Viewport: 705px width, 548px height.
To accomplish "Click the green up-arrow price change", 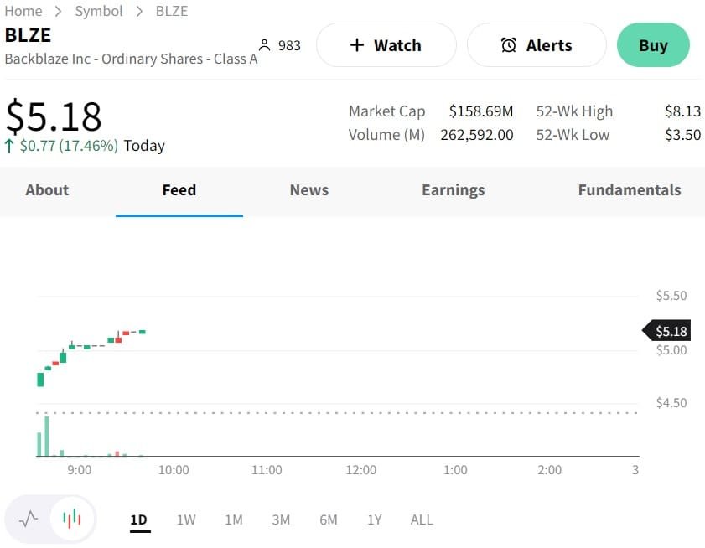I will coord(9,146).
